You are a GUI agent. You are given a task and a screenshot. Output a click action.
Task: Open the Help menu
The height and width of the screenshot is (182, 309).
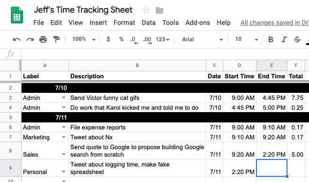[x=224, y=23]
